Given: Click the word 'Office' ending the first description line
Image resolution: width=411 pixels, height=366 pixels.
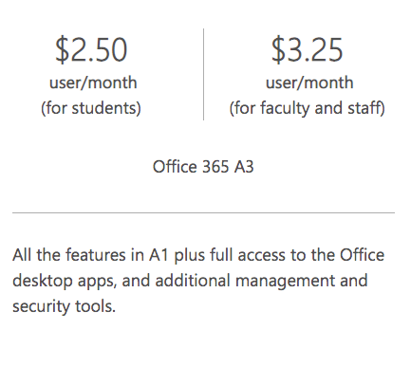Looking at the screenshot, I should click(x=362, y=255).
